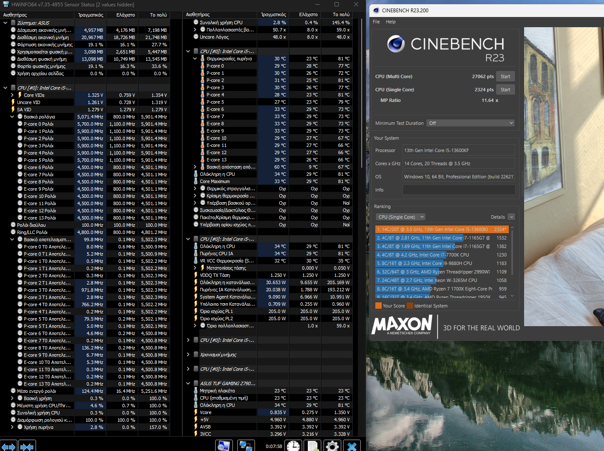This screenshot has height=451, width=604.
Task: Click the Μέσο ενεργό ρολόι row
Action: [x=85, y=391]
